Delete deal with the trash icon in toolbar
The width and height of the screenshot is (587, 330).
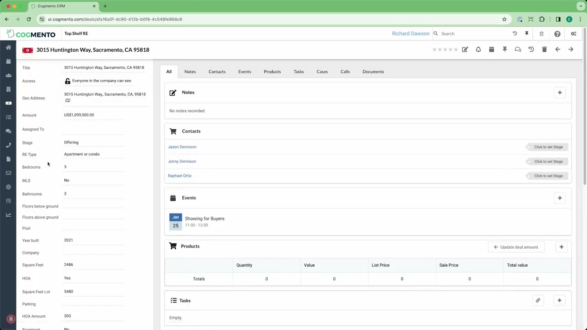(x=544, y=49)
